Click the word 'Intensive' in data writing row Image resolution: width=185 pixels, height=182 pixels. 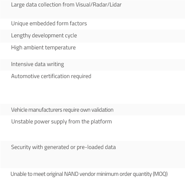click(22, 64)
